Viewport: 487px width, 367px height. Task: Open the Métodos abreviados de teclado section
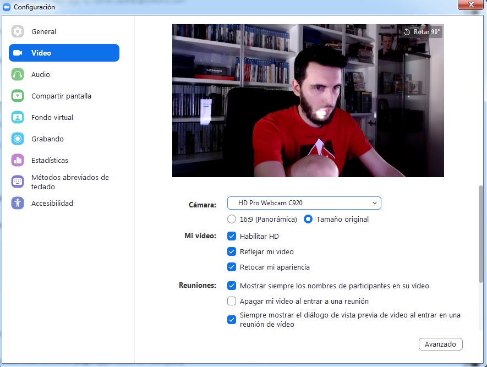70,182
